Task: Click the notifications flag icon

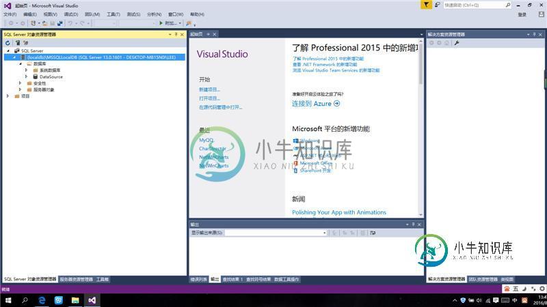Action: click(426, 5)
